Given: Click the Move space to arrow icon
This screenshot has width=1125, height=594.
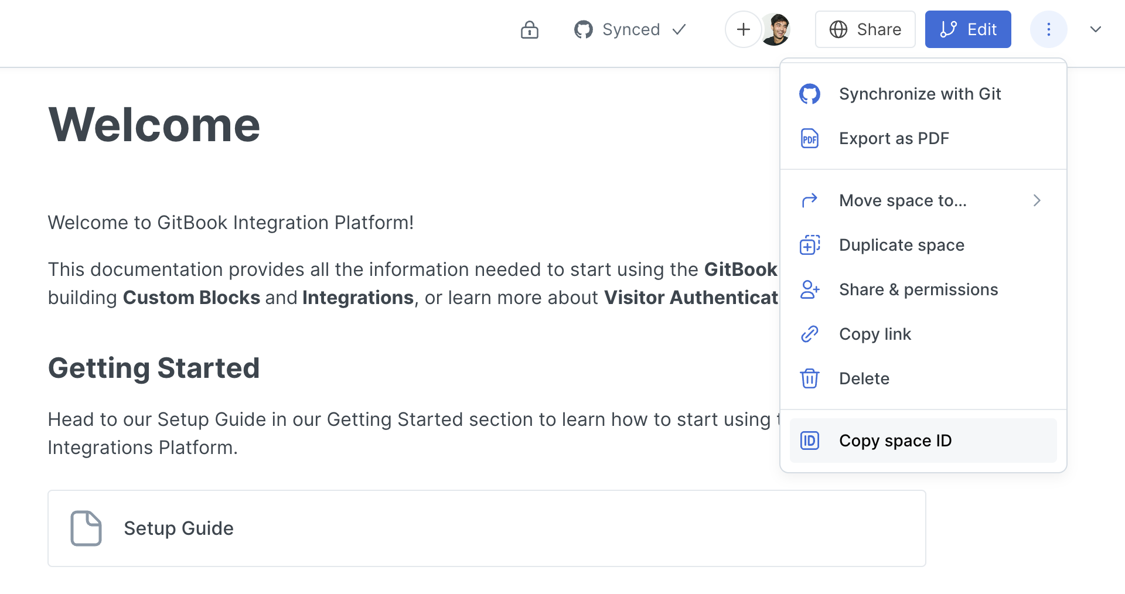Looking at the screenshot, I should click(810, 201).
